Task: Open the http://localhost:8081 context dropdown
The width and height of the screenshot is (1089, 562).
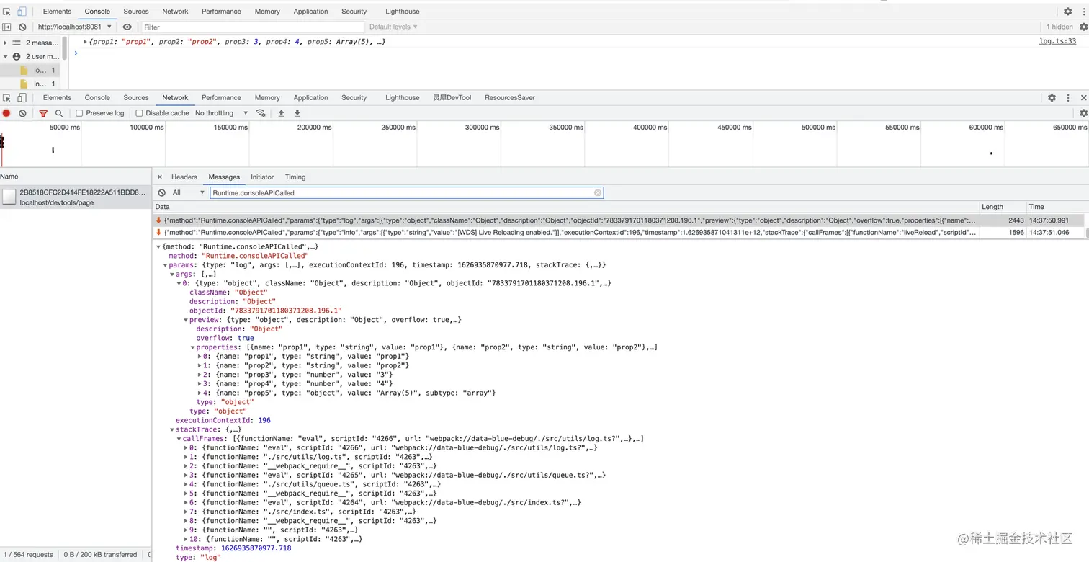Action: pos(74,27)
